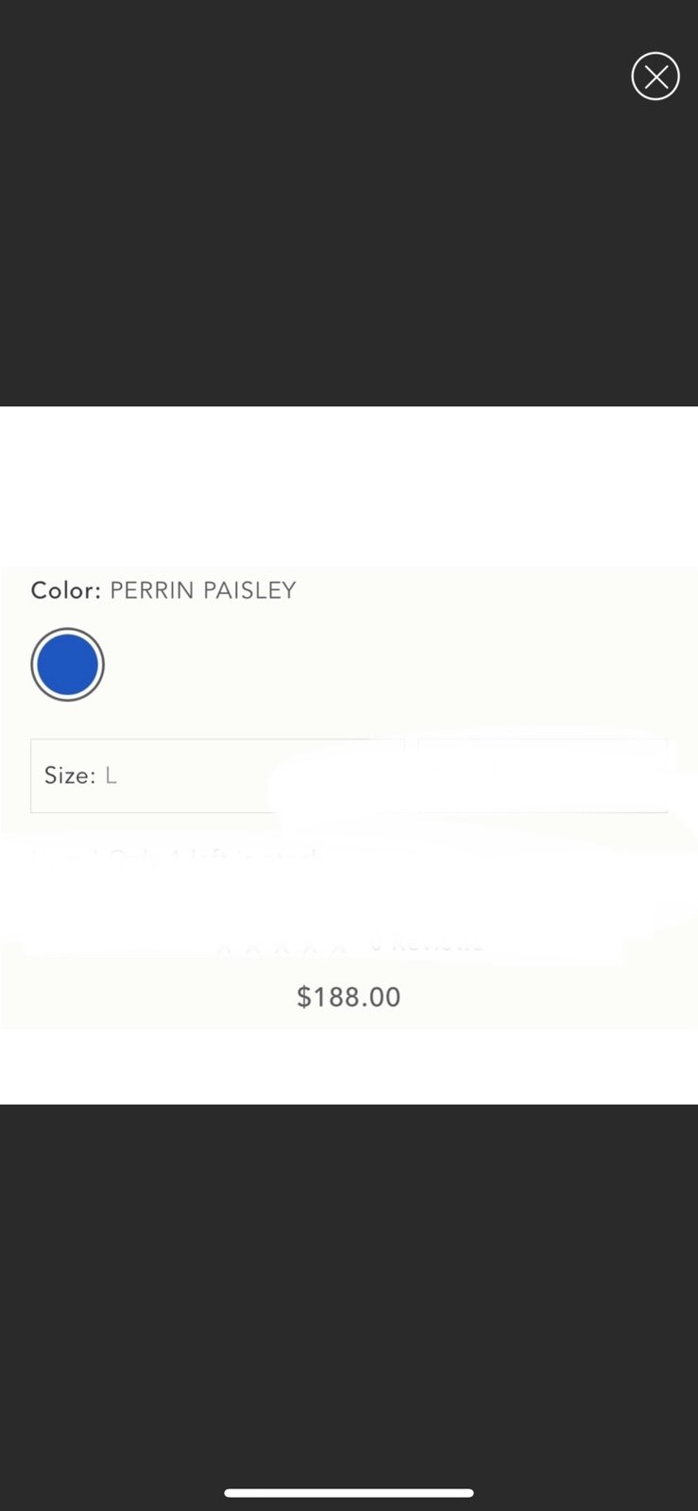
Task: Open the Size: L dropdown
Action: point(218,775)
